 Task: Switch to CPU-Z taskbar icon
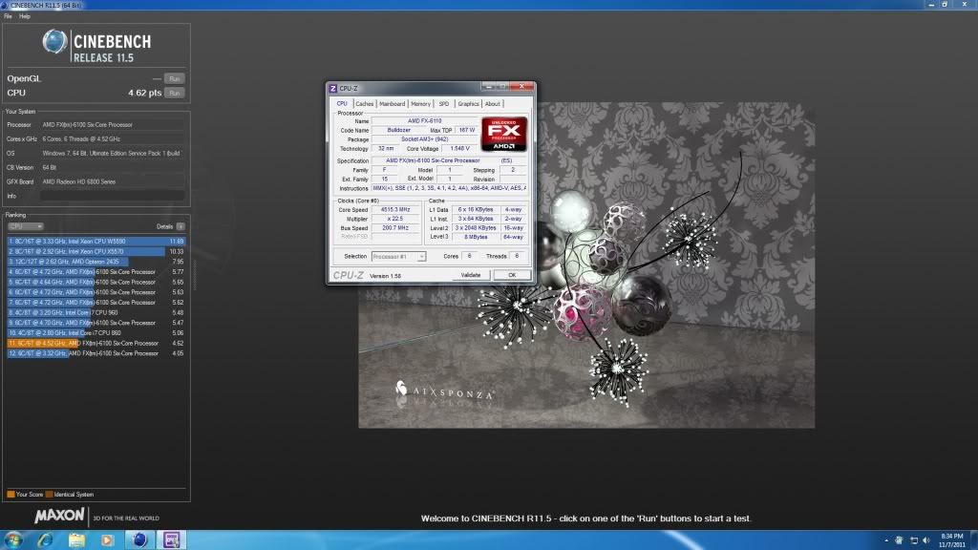point(171,540)
